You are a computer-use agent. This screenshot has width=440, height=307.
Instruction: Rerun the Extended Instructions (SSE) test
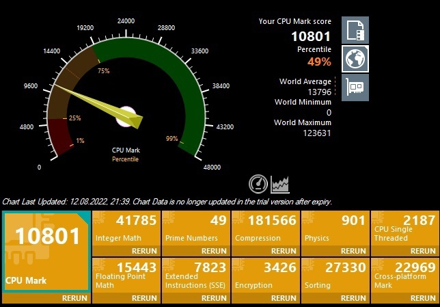click(196, 298)
